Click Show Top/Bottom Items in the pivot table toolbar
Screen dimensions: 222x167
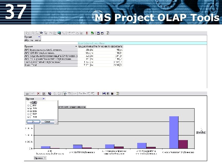(x=45, y=33)
